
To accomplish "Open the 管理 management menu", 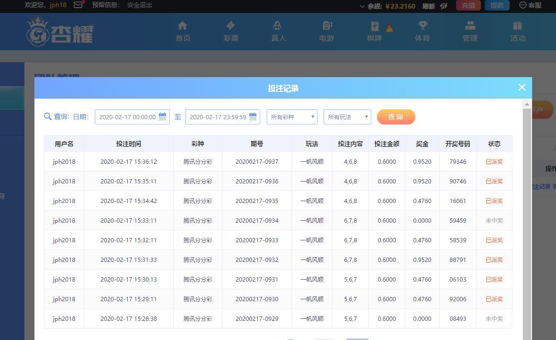I will (470, 32).
